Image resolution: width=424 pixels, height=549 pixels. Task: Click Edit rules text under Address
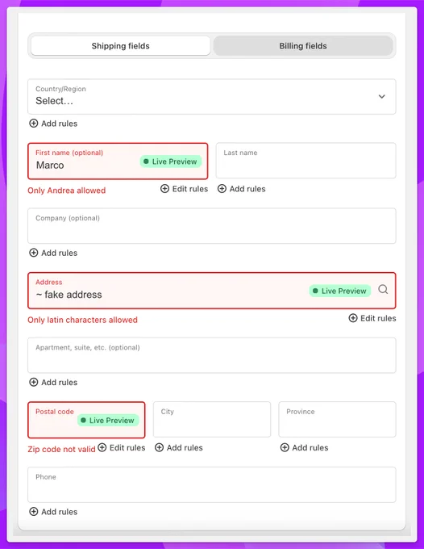pos(378,318)
